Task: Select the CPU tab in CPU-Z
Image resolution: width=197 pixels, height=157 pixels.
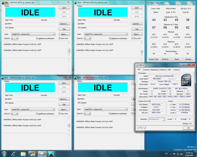Action: (x=139, y=70)
